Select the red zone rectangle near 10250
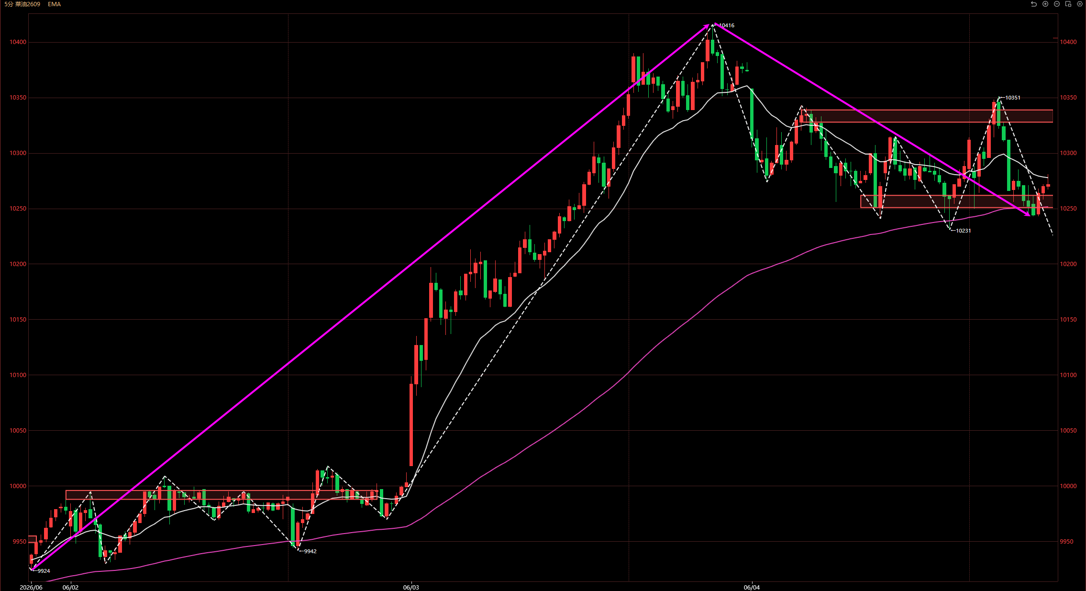This screenshot has width=1086, height=591. 956,201
